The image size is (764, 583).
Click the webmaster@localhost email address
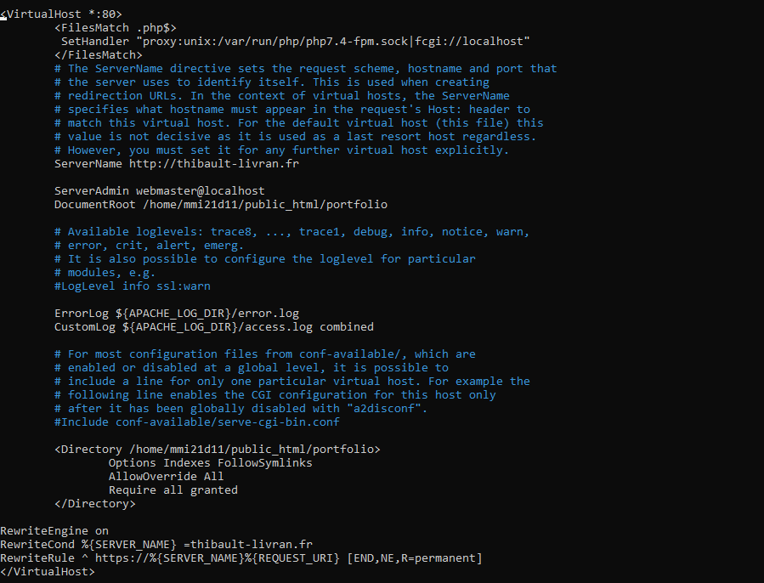tap(200, 191)
